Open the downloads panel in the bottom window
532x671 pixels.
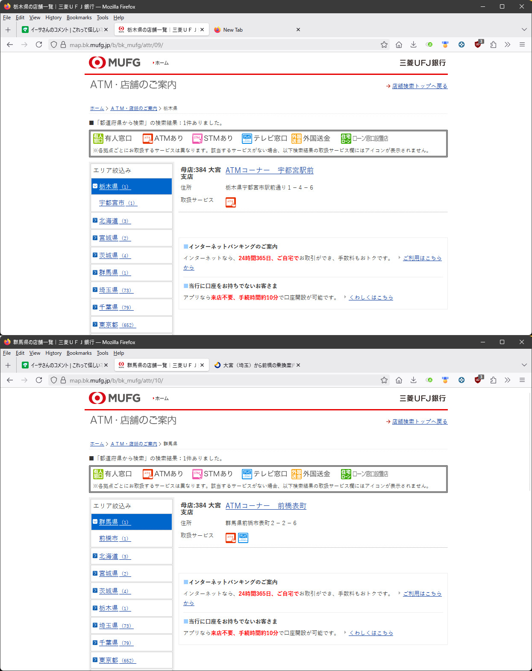coord(413,380)
